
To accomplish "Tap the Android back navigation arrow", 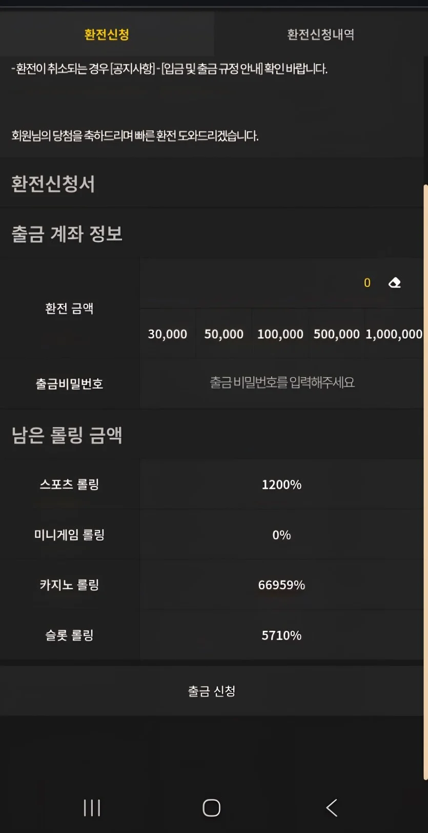I will click(332, 807).
